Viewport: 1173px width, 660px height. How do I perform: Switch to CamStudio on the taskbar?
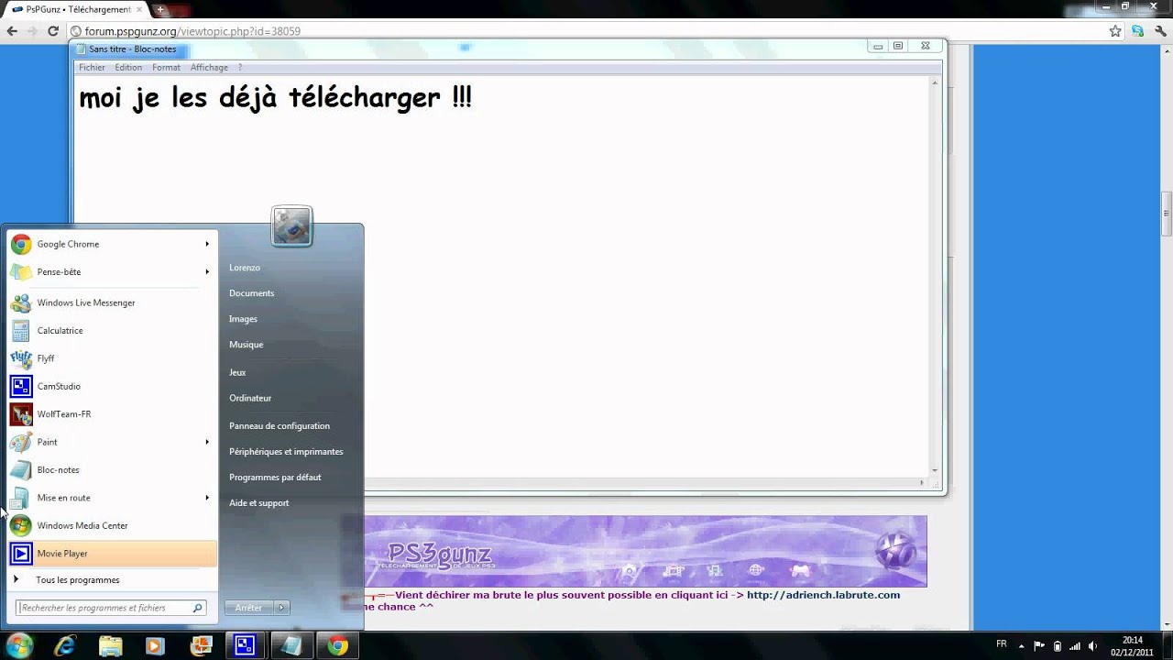pos(246,645)
